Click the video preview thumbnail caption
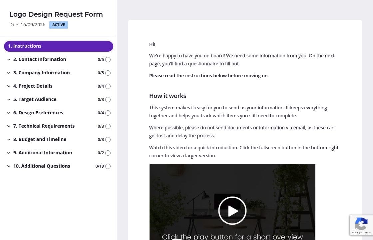Viewport: 373px width, 240px height. tap(232, 237)
